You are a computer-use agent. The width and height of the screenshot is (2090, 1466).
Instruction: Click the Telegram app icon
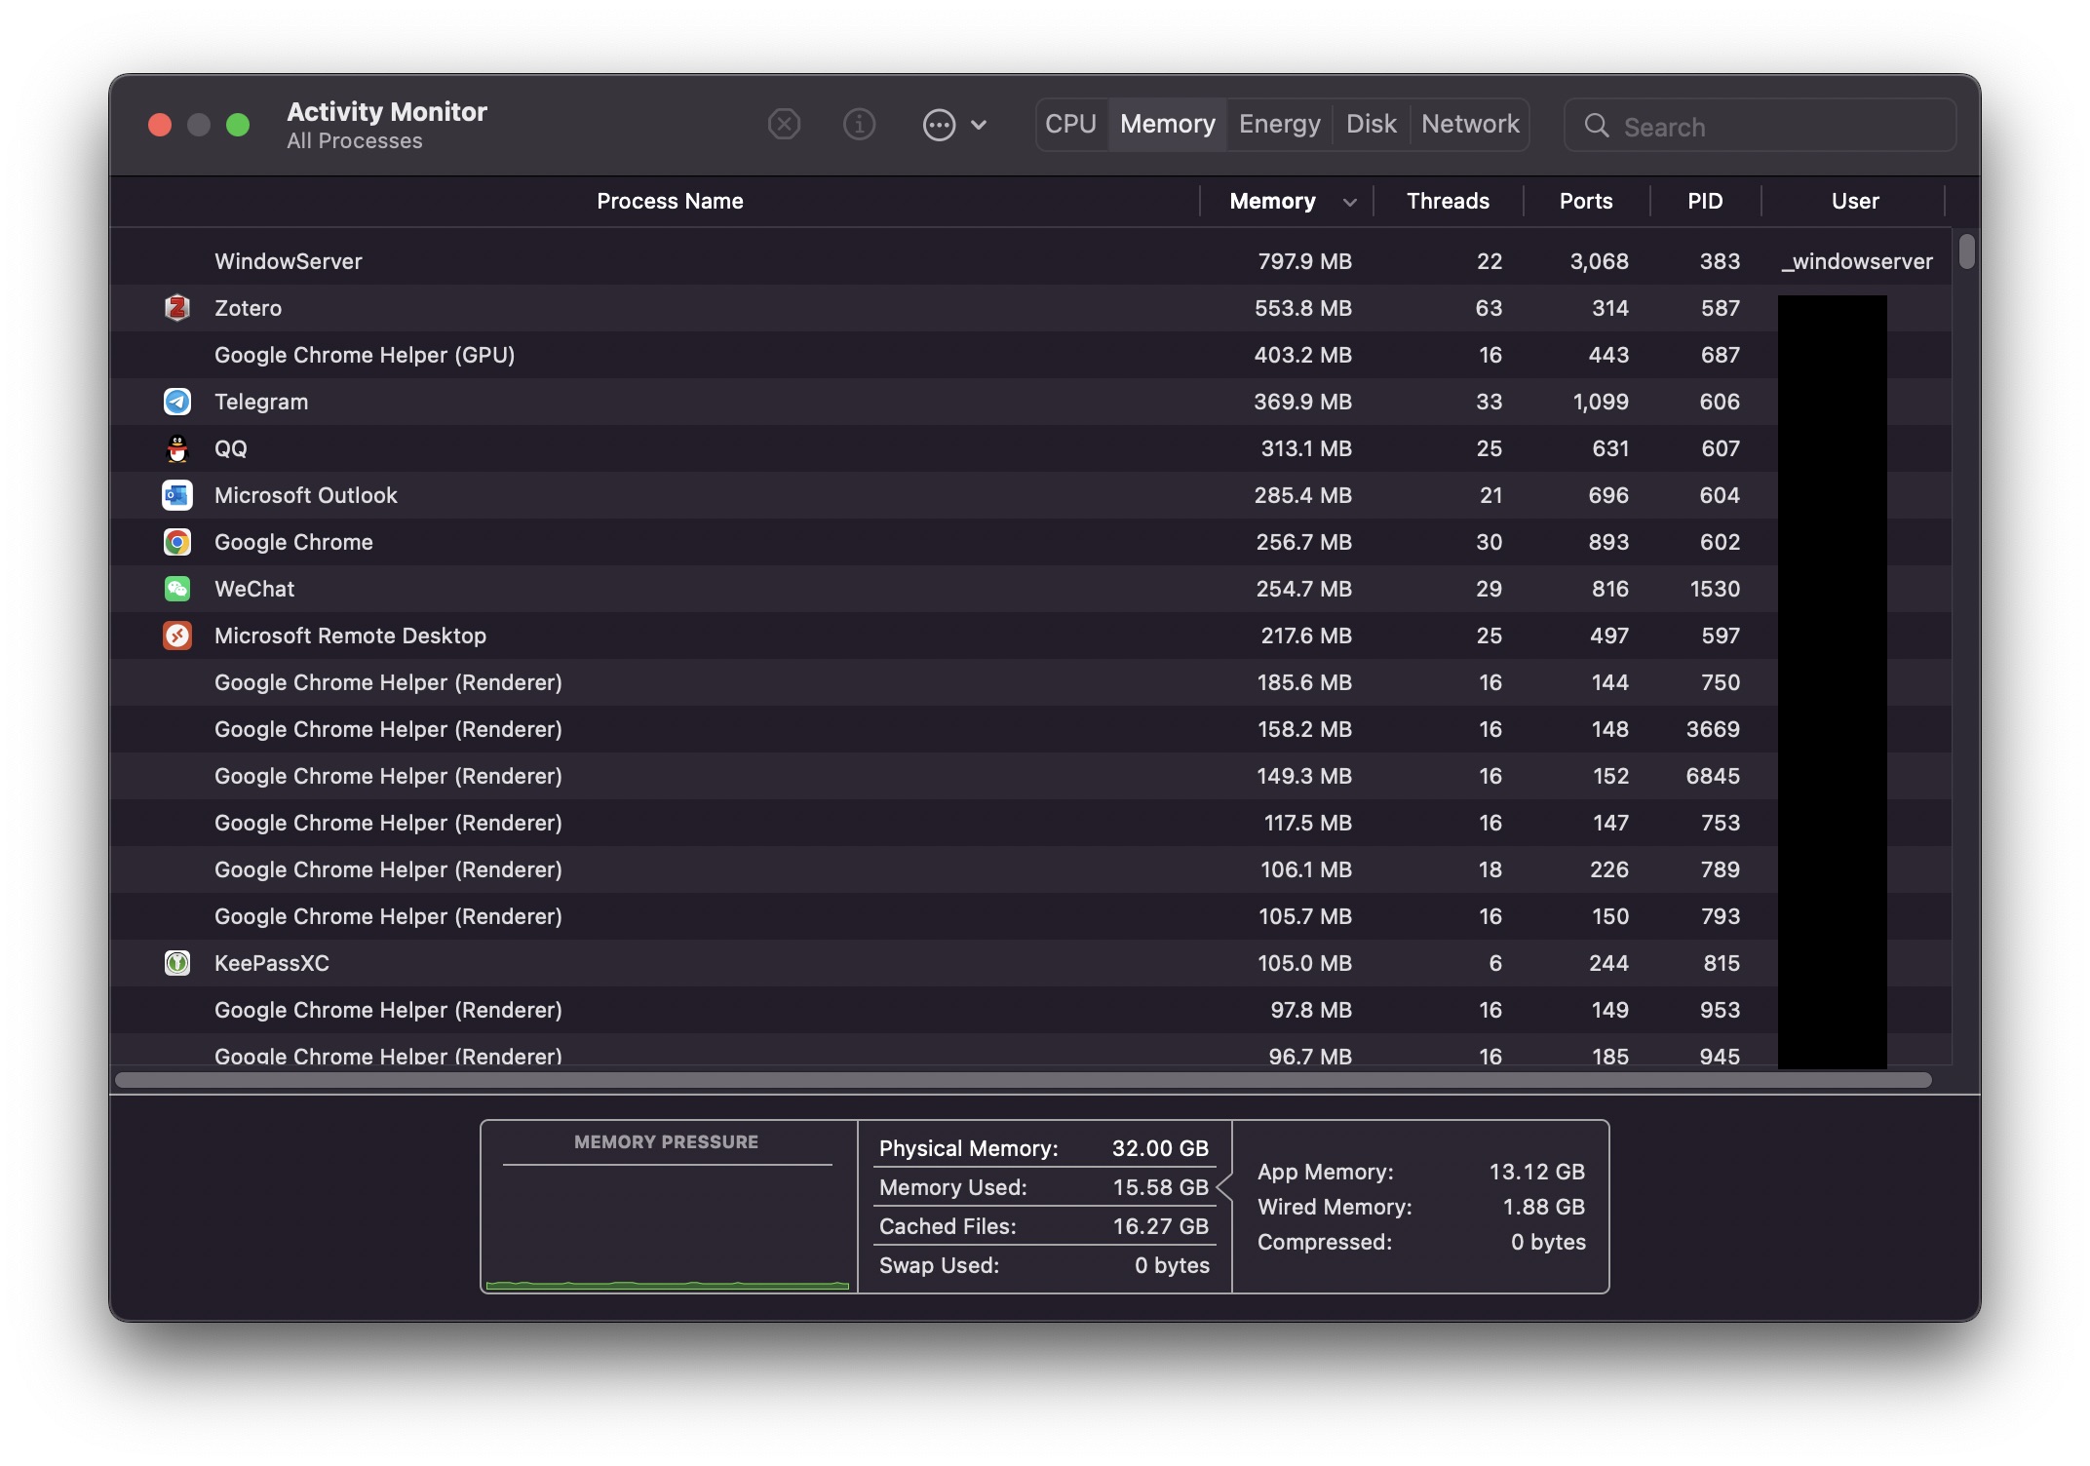[176, 402]
